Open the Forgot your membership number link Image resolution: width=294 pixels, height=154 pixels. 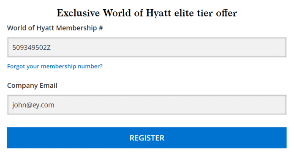pos(55,66)
